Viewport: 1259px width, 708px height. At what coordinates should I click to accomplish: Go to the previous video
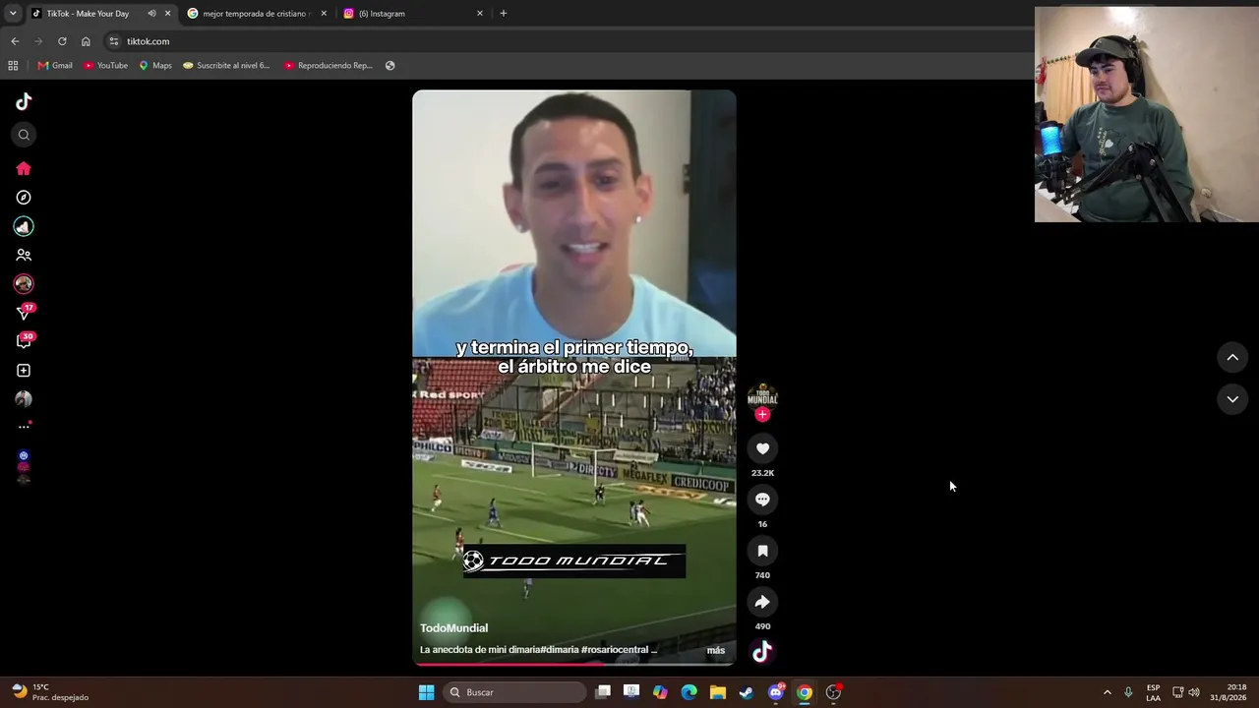click(x=1232, y=358)
